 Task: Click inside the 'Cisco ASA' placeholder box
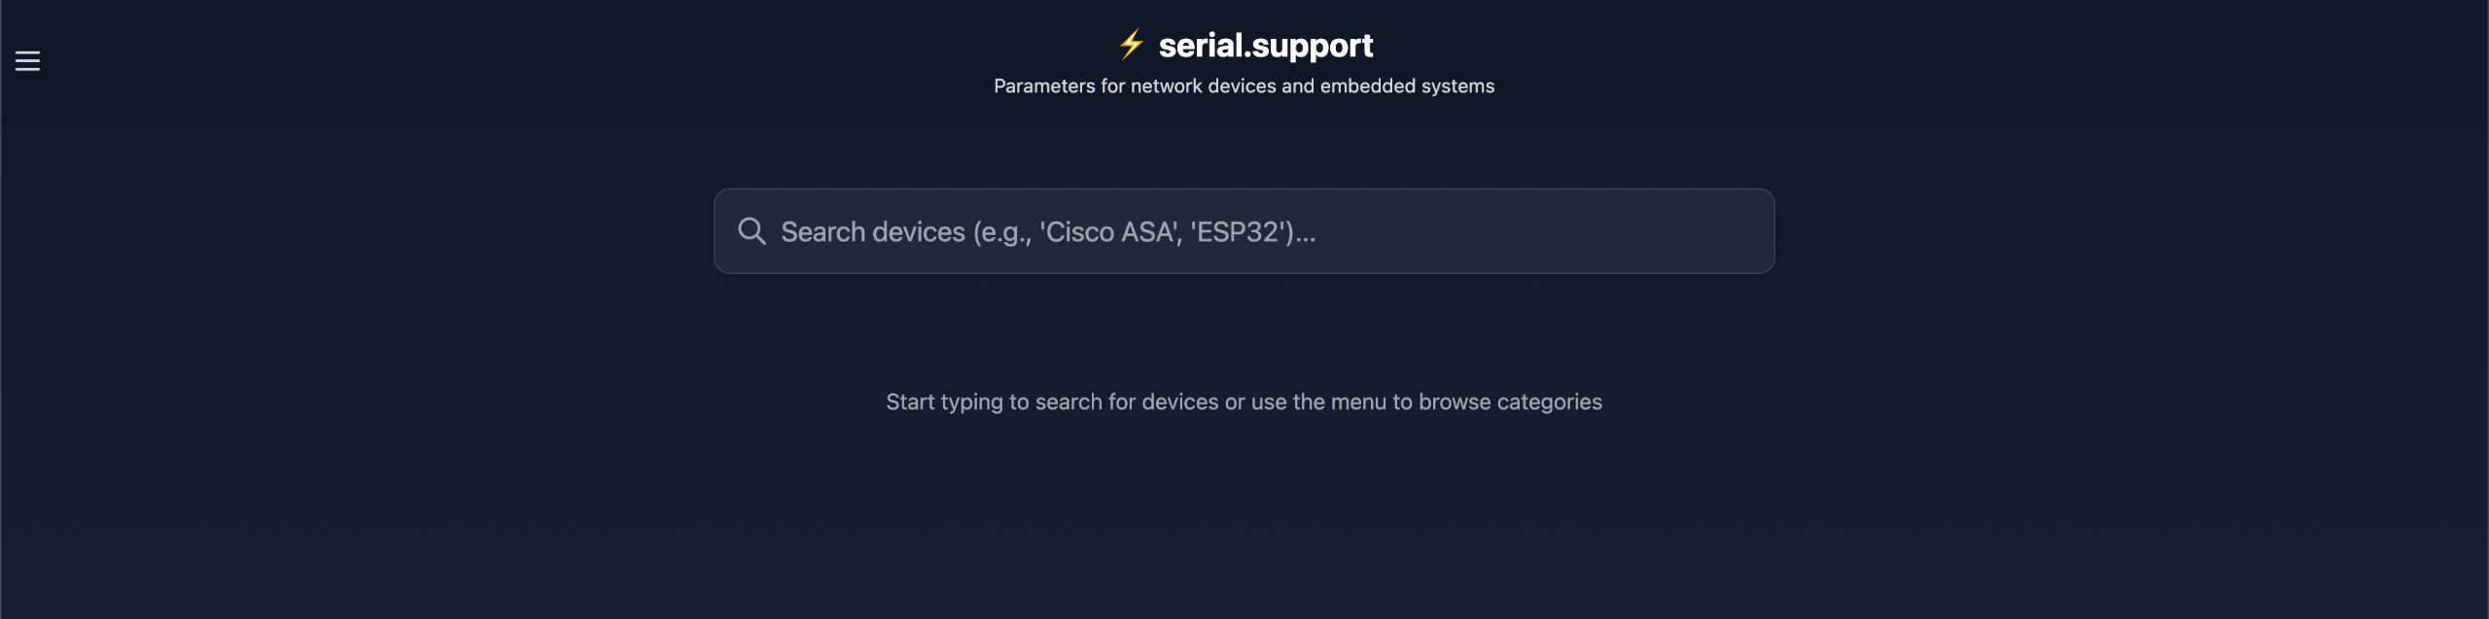click(1244, 231)
